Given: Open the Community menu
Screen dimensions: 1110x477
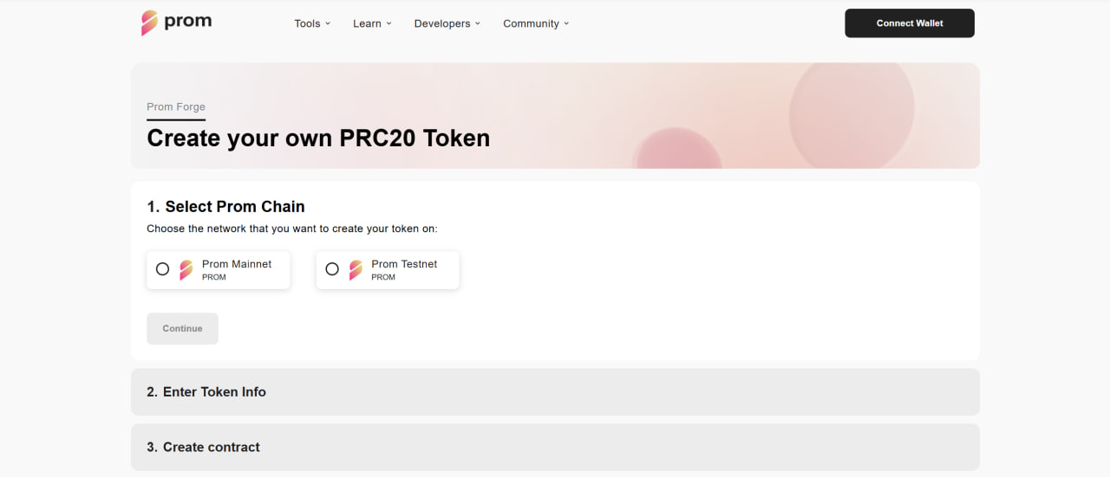Looking at the screenshot, I should (531, 23).
